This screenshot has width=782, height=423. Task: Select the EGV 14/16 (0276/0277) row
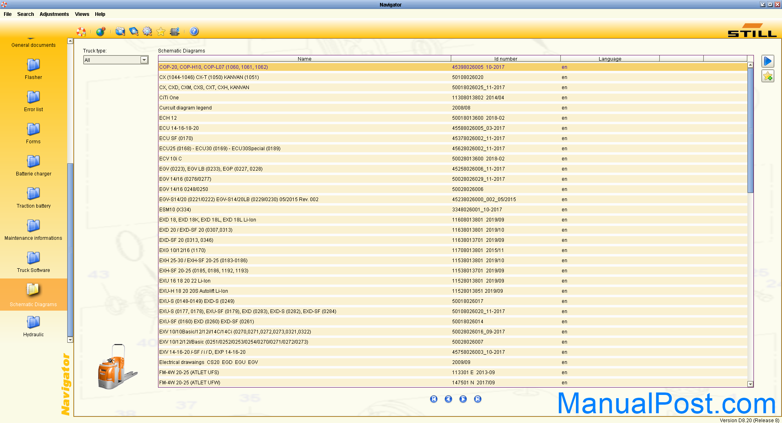pyautogui.click(x=453, y=179)
